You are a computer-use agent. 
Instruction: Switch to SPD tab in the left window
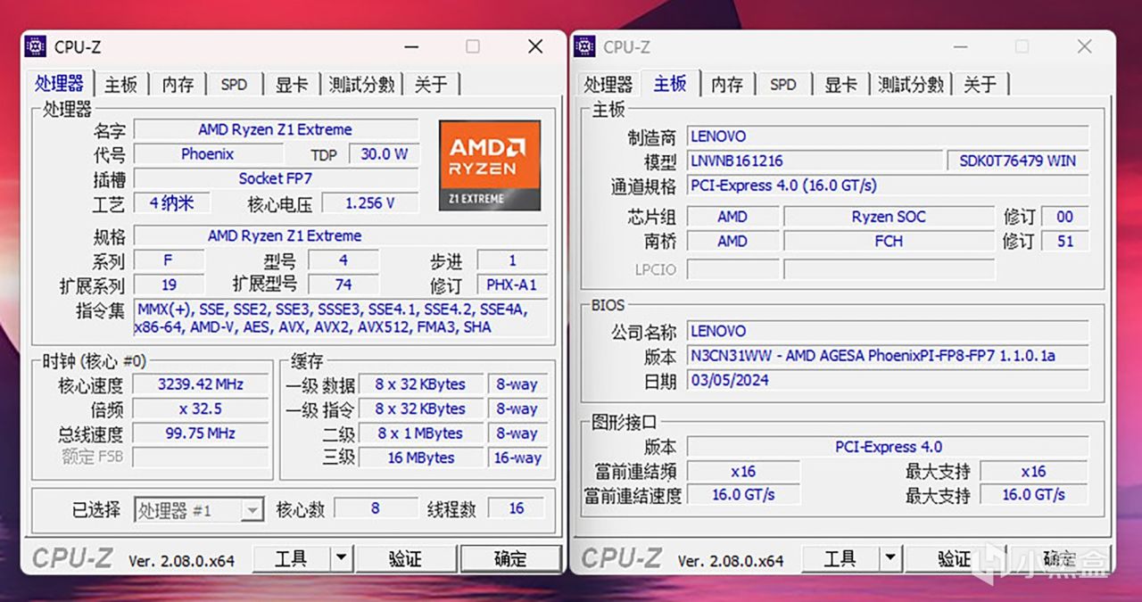234,84
